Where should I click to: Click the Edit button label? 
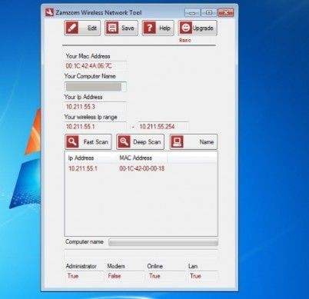[92, 28]
